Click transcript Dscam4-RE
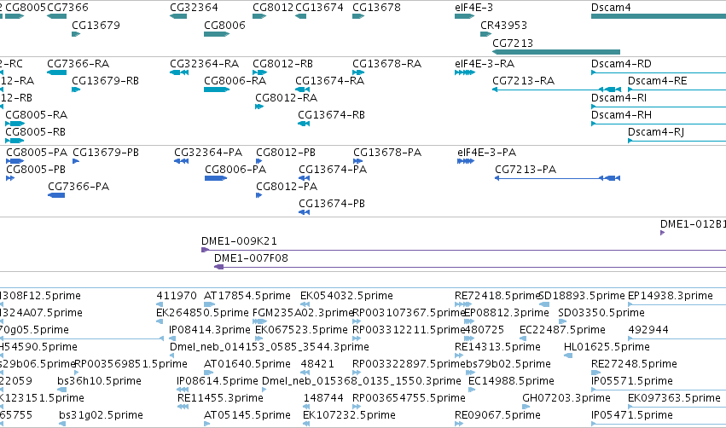 point(658,80)
